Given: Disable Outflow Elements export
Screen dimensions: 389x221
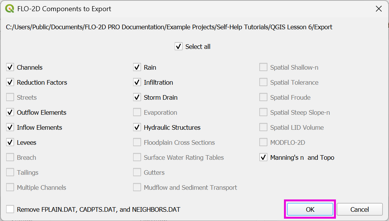Looking at the screenshot, I should pyautogui.click(x=10, y=112).
